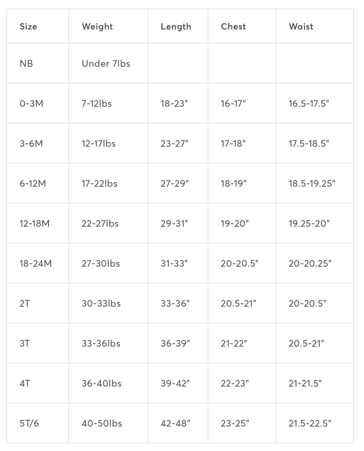
Task: Click the 39-42" length cell
Action: [178, 383]
